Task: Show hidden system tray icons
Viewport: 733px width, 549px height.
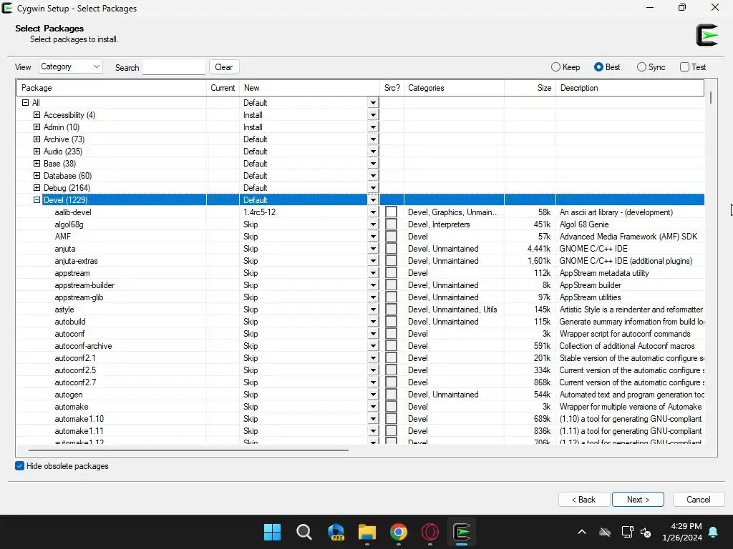Action: [581, 532]
